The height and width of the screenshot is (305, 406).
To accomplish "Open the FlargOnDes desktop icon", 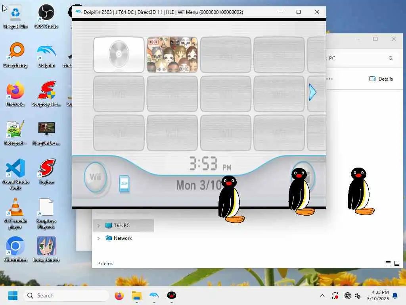I will click(46, 133).
